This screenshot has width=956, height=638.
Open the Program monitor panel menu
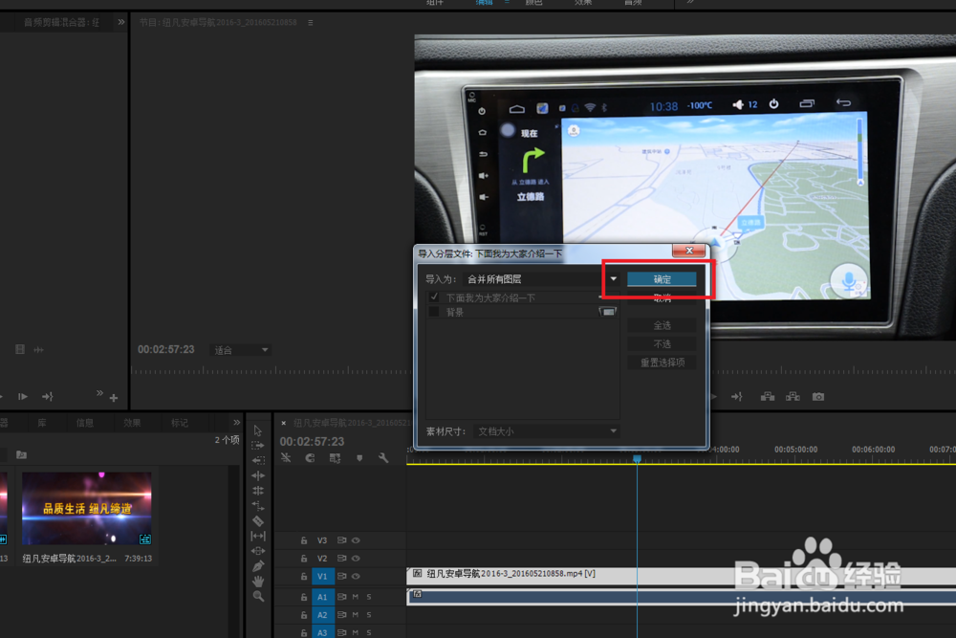point(311,23)
